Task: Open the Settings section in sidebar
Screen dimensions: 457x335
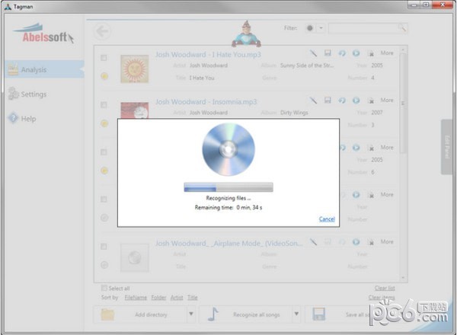Action: click(x=34, y=94)
